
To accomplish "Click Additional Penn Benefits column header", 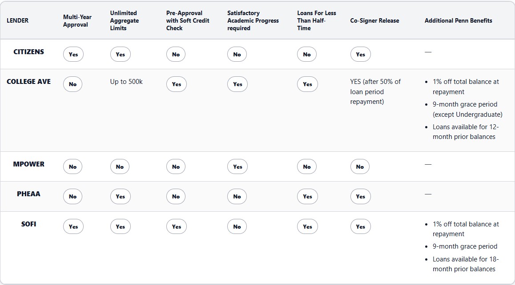I will click(458, 20).
